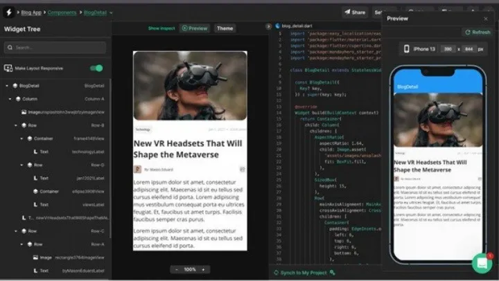Click the responsive layout monitor icon
The width and height of the screenshot is (499, 281).
coord(8,69)
